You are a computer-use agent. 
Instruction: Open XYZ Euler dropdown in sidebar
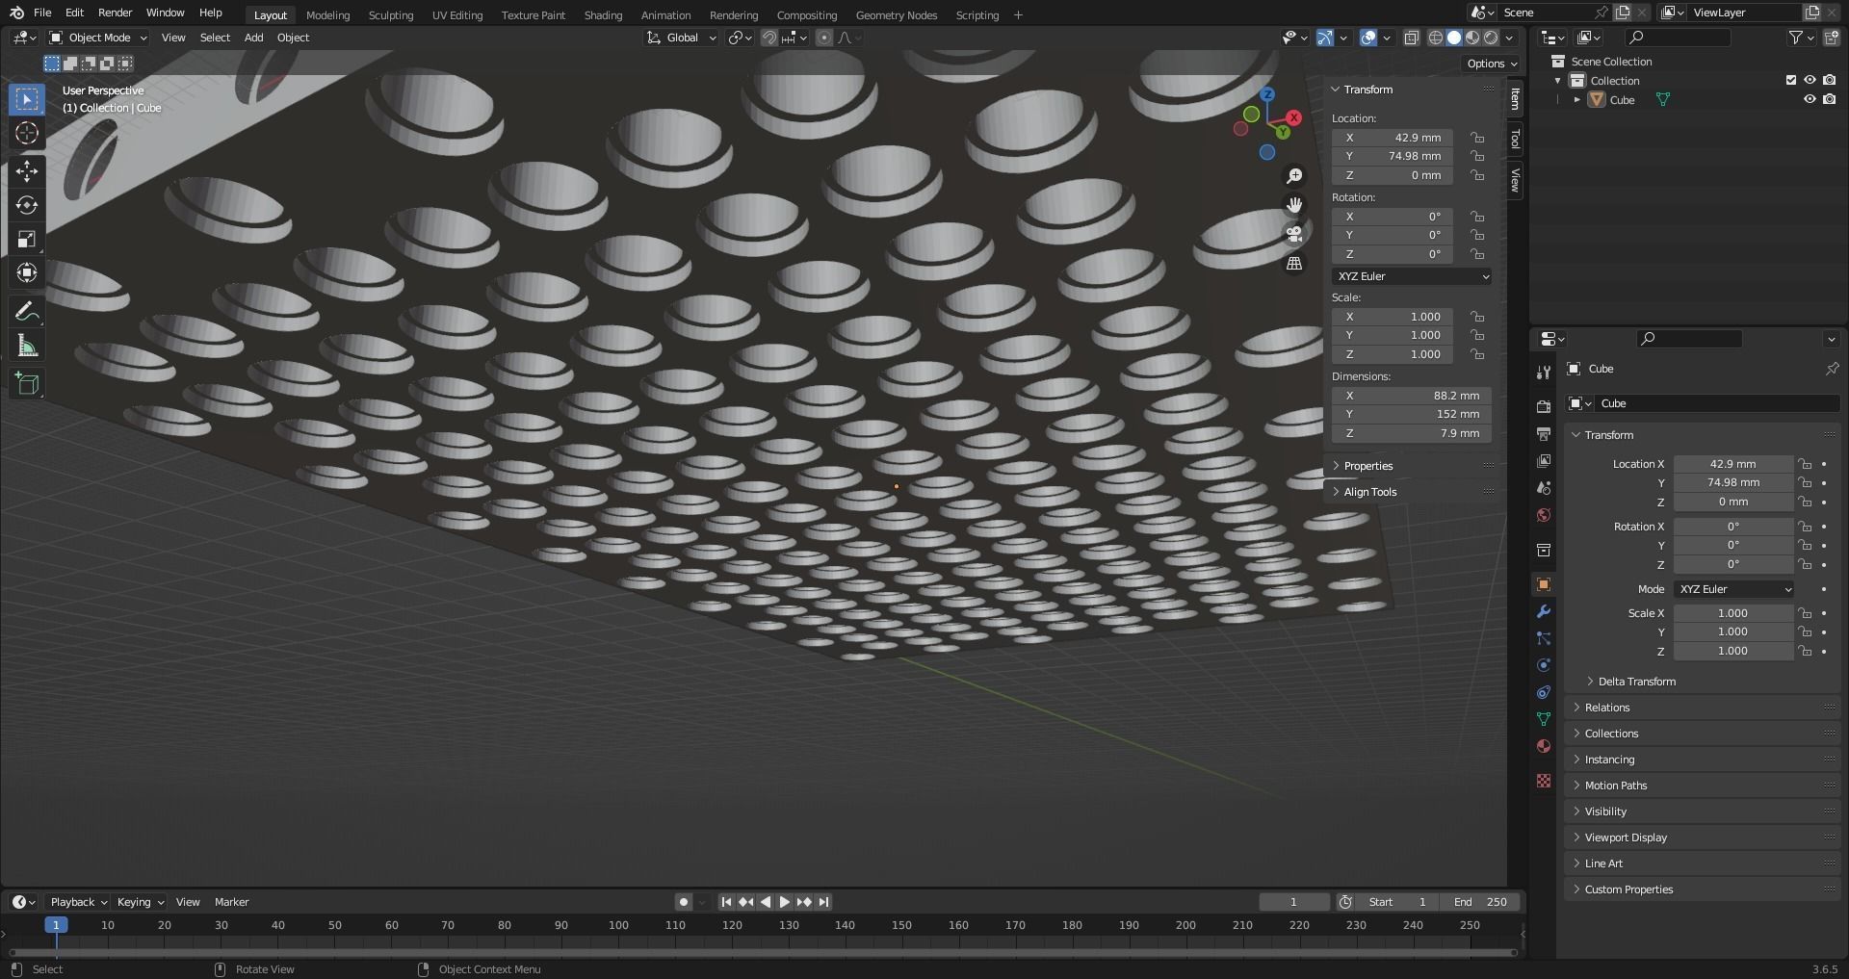tap(1412, 276)
